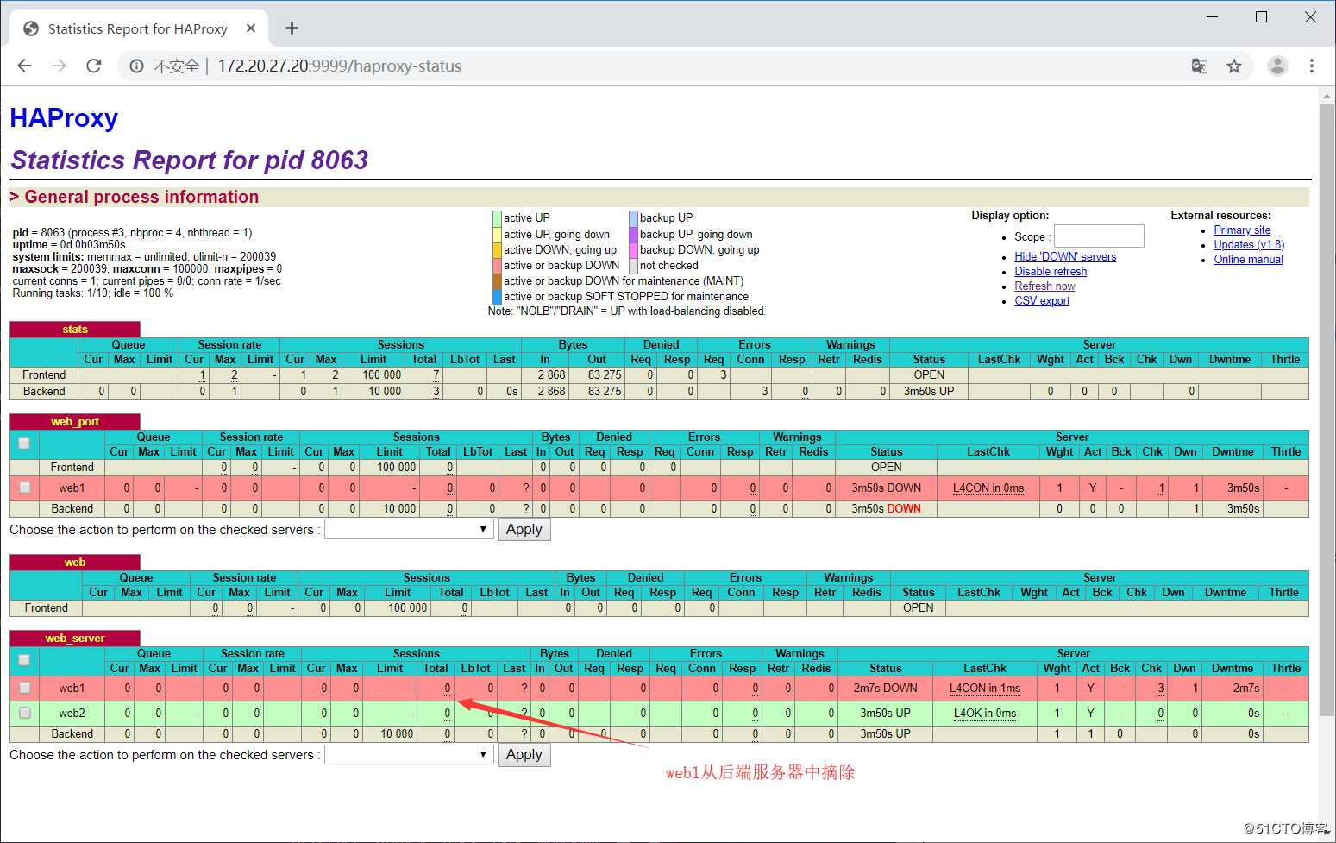Click L4CON in 1ms for web_server web1

985,688
